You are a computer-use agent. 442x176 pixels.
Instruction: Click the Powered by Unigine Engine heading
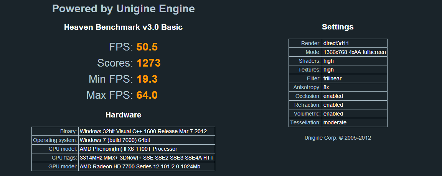[x=123, y=9]
